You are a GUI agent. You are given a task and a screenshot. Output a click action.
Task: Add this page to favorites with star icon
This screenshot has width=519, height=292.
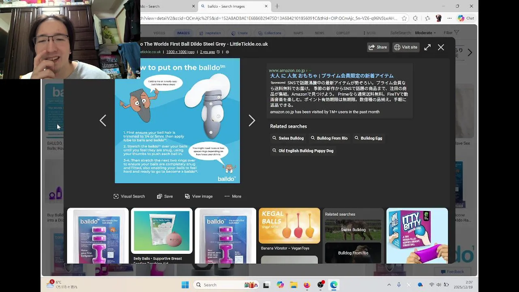404,18
